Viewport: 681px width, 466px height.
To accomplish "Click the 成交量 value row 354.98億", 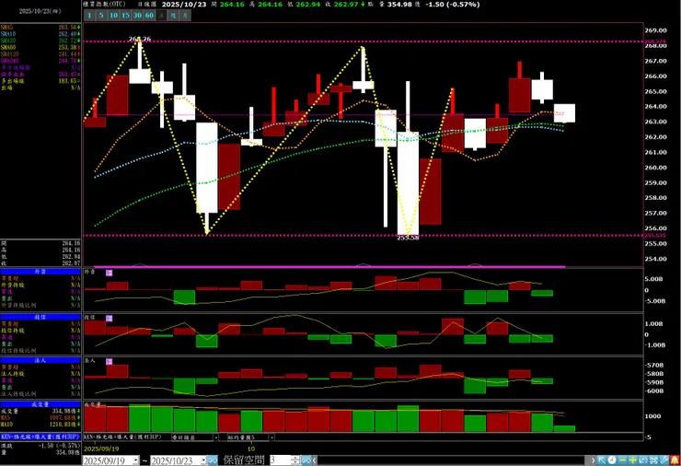I will (40, 411).
